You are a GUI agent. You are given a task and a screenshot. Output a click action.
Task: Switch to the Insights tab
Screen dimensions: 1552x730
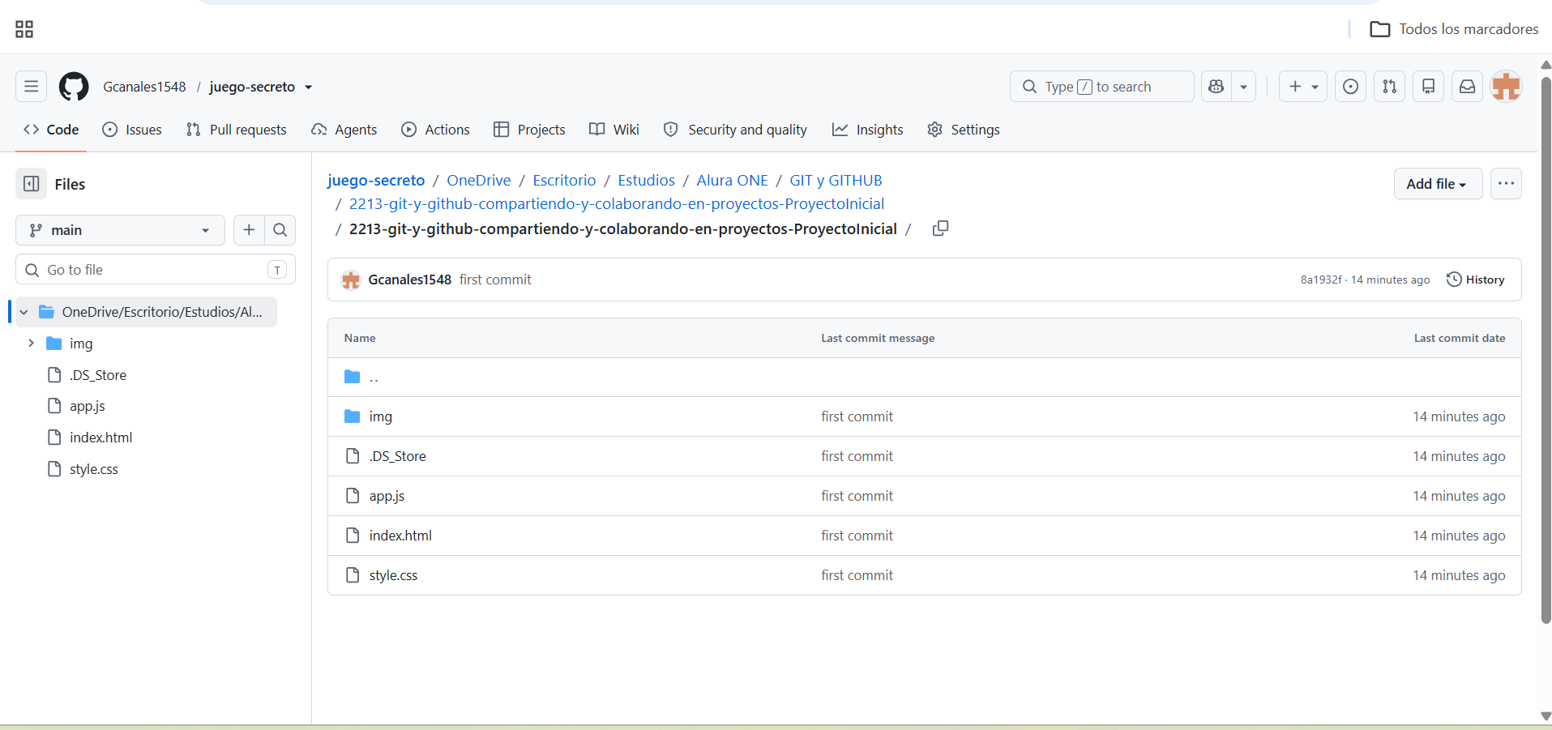[868, 130]
